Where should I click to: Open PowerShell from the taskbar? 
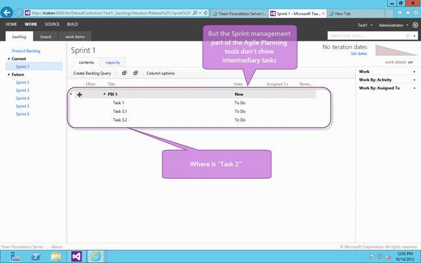click(36, 257)
